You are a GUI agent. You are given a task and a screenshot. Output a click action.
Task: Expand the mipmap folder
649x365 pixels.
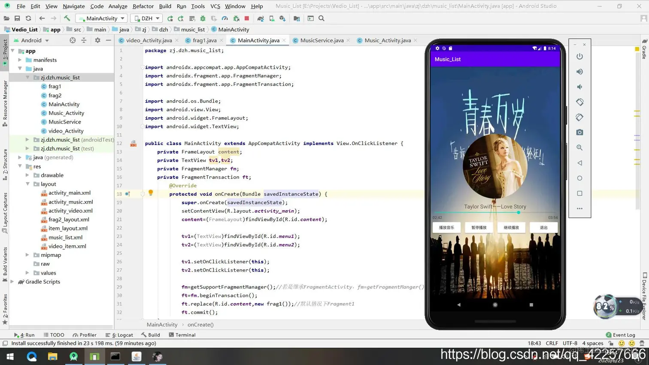click(x=27, y=255)
